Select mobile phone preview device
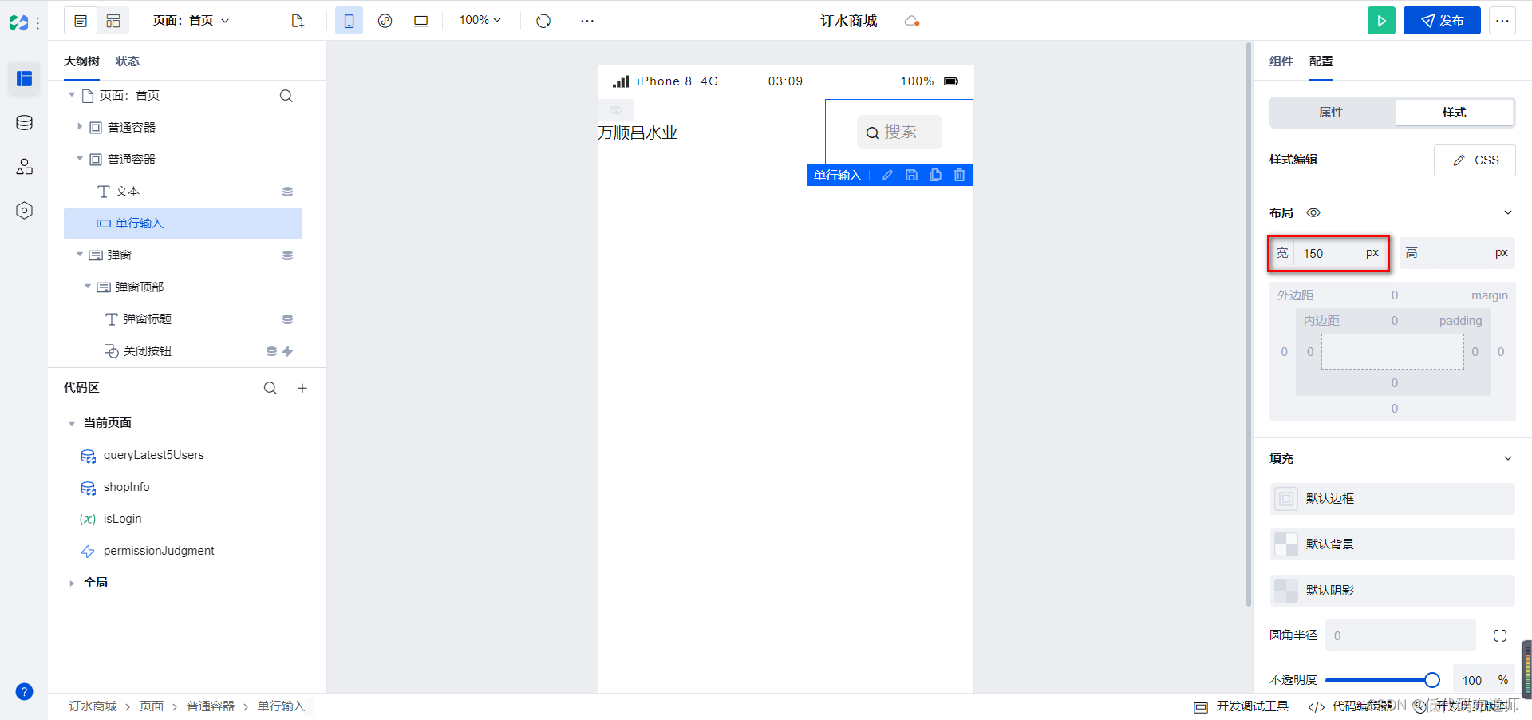The width and height of the screenshot is (1532, 720). click(x=349, y=21)
